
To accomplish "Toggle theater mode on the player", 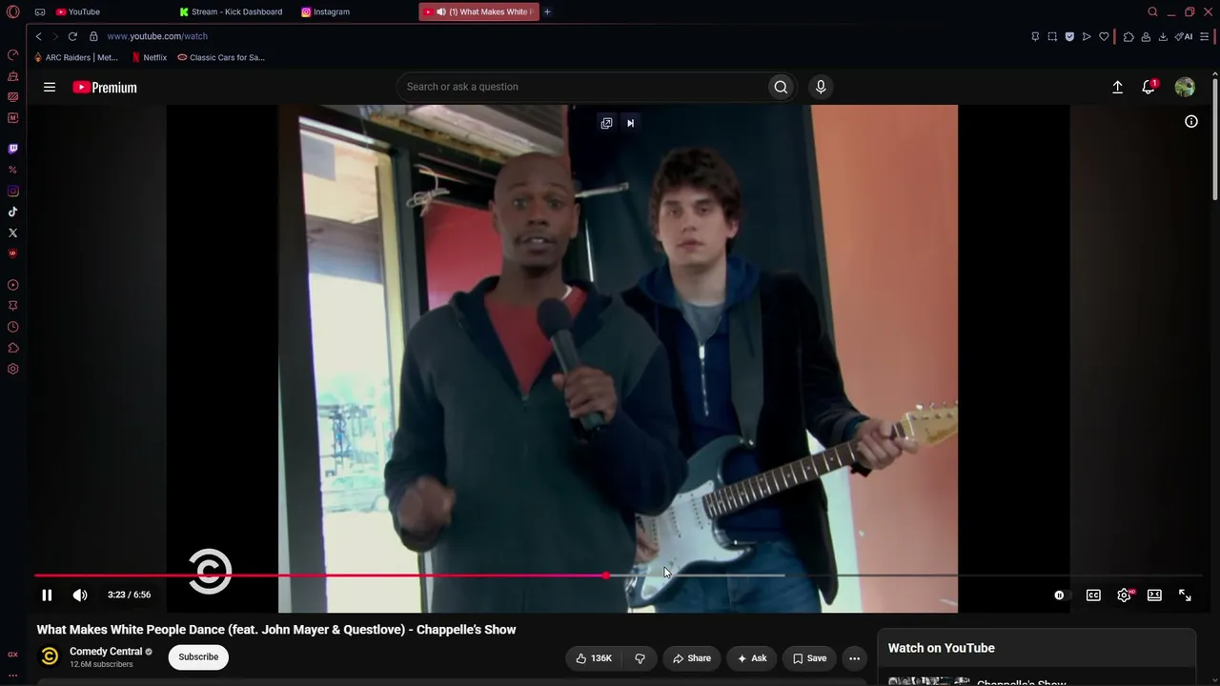I will (x=1154, y=595).
